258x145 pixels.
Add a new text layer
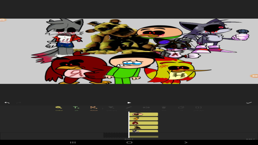pyautogui.click(x=76, y=108)
